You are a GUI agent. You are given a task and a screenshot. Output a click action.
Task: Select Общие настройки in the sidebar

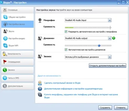(x=17, y=17)
